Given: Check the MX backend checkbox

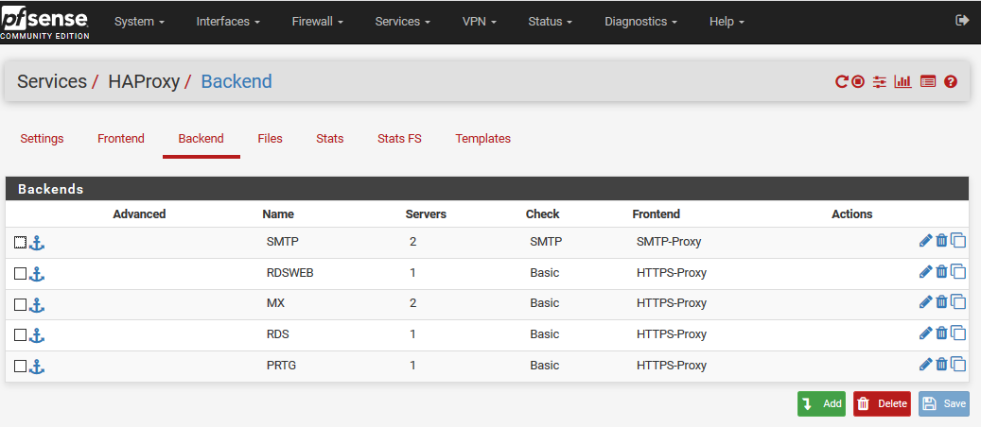Looking at the screenshot, I should point(20,304).
